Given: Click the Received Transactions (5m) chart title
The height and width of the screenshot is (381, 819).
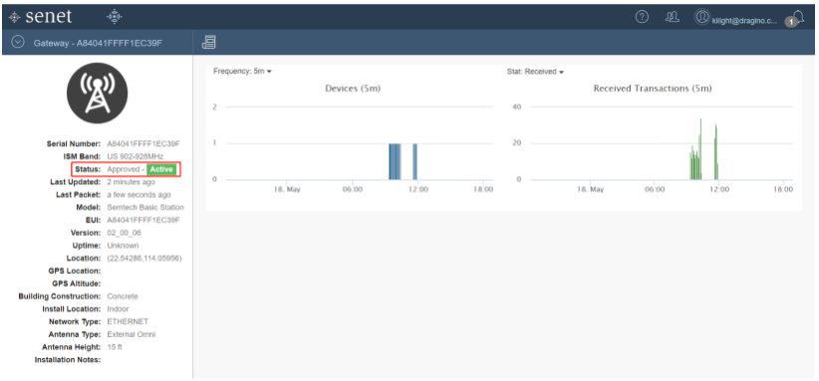Looking at the screenshot, I should pyautogui.click(x=653, y=89).
